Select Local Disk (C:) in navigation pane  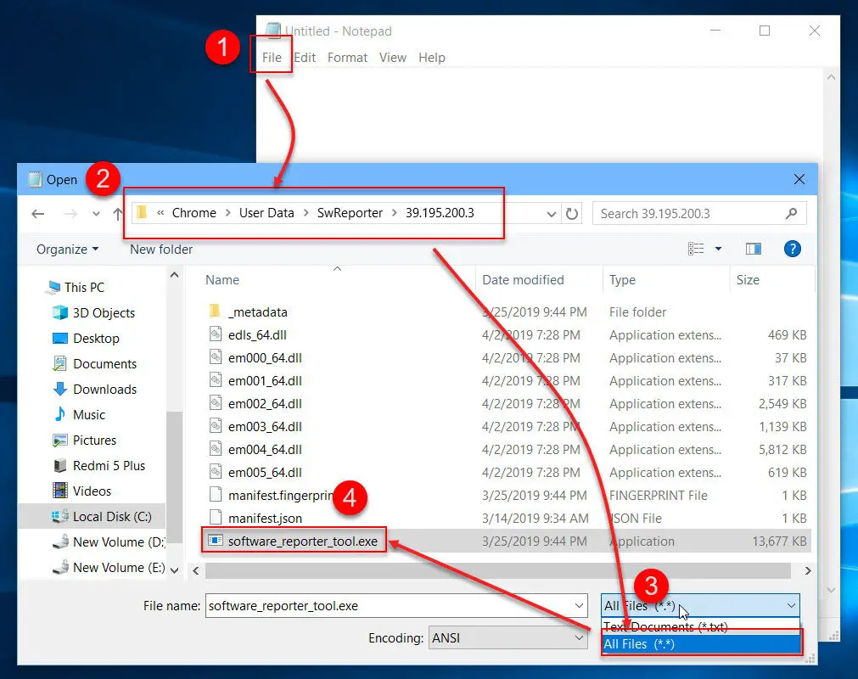(x=92, y=517)
